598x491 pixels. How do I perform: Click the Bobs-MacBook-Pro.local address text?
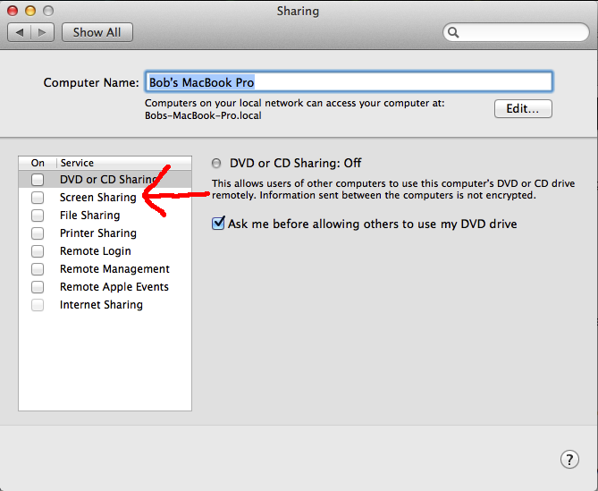point(203,115)
